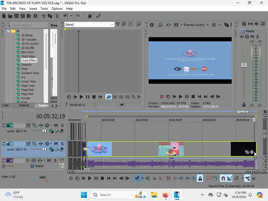The image size is (268, 201).
Task: Select the Zoom Edit tool magnifier
Action: [x=160, y=178]
